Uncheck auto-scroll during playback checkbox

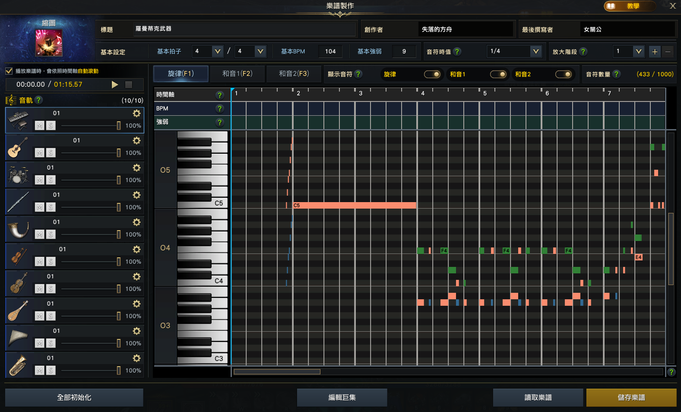(x=9, y=71)
